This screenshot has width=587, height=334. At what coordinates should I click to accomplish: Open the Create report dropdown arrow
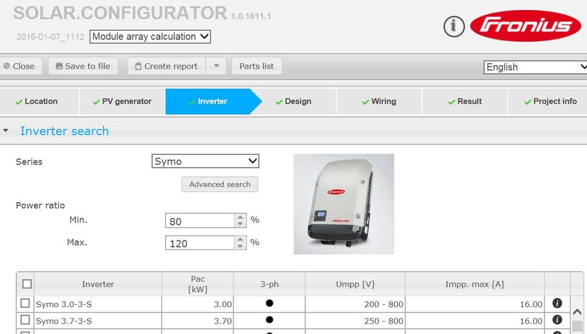[x=216, y=66]
